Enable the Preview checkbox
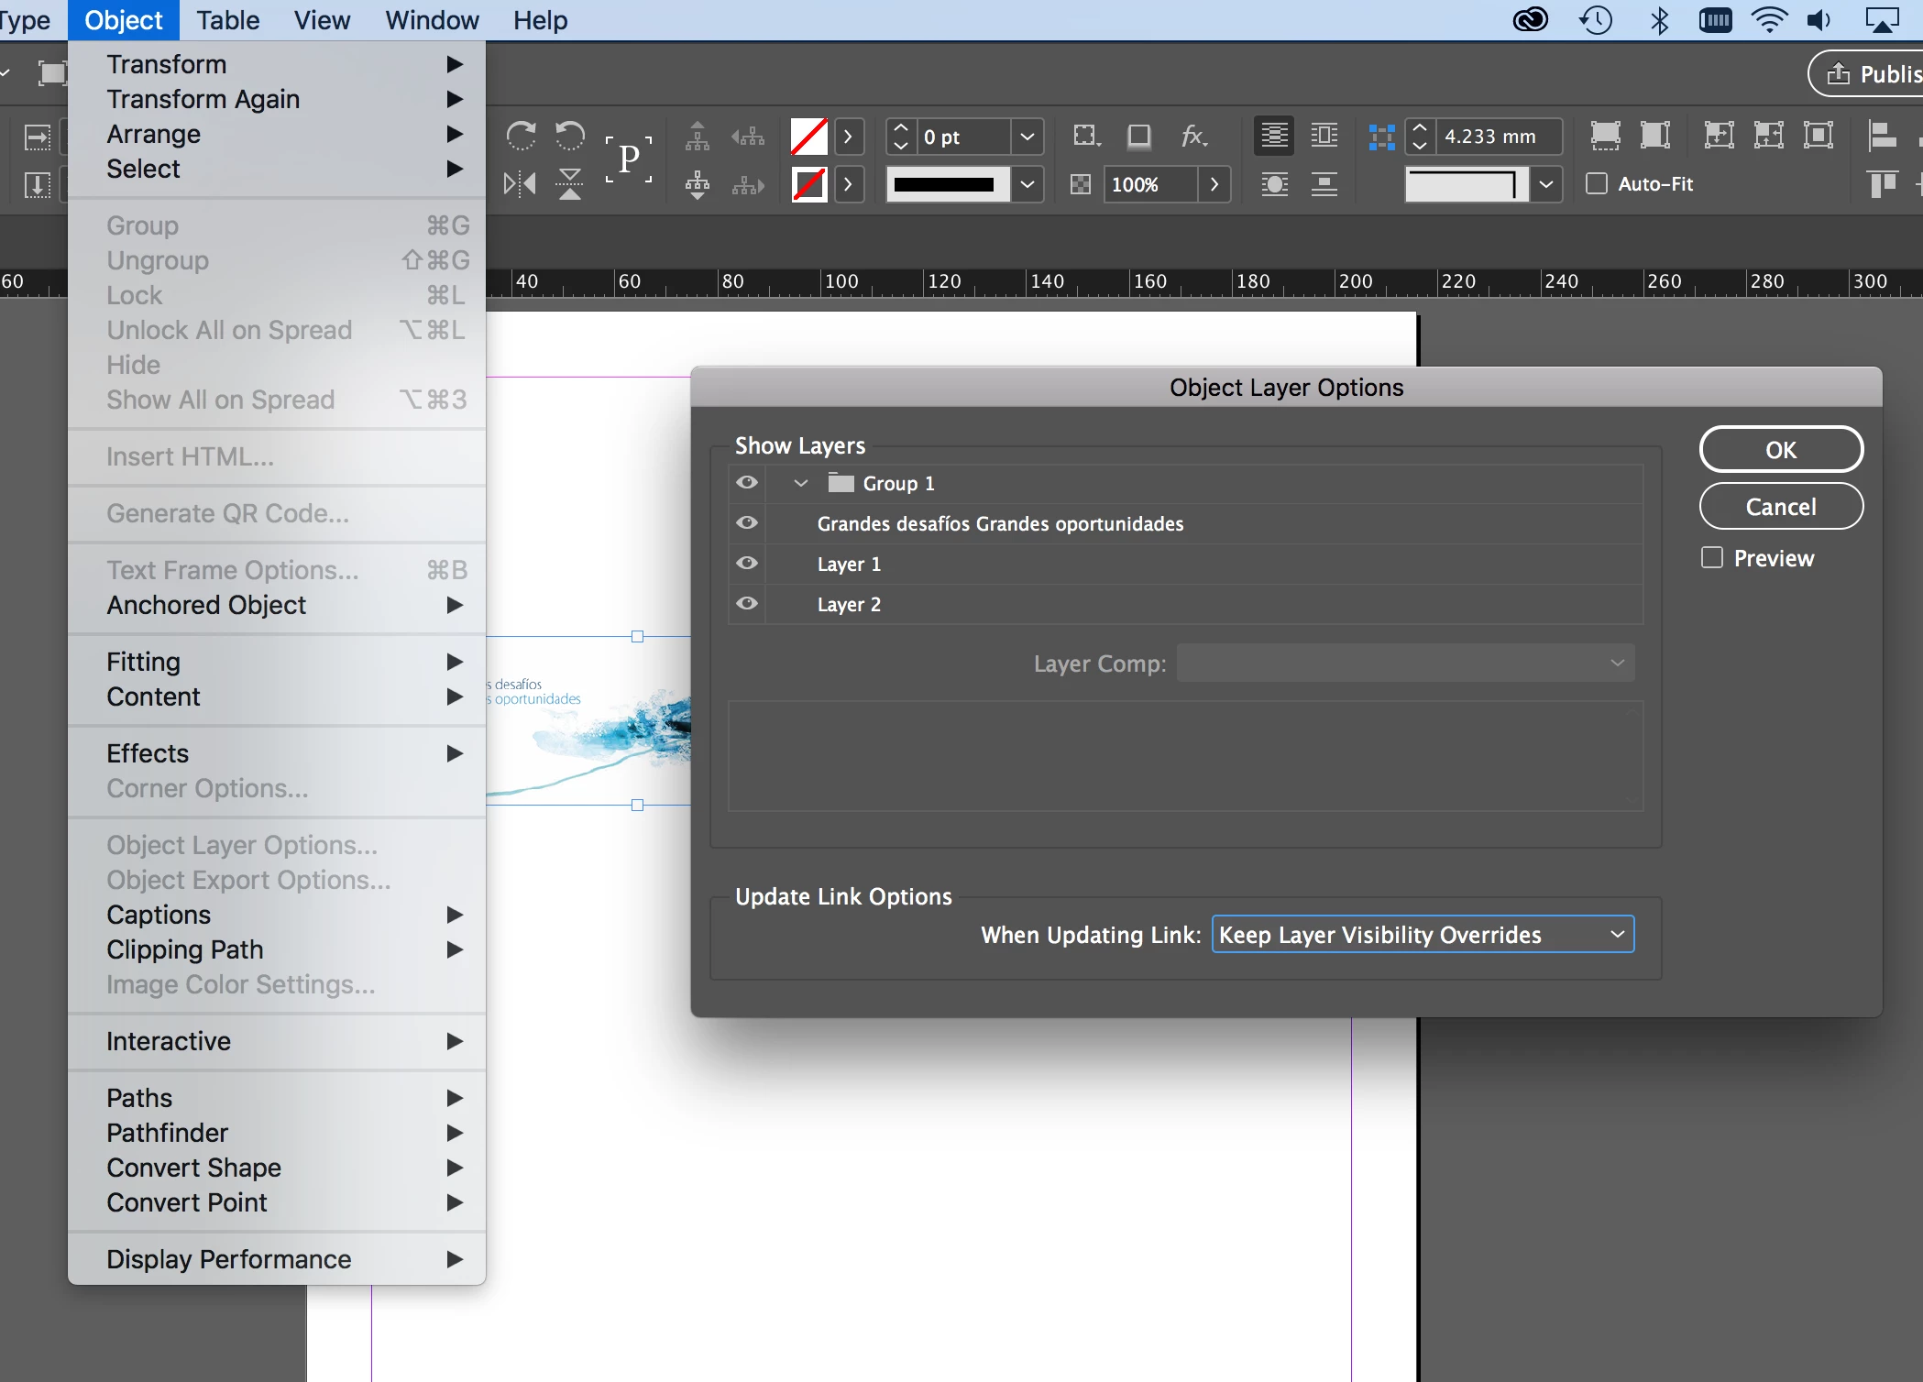The width and height of the screenshot is (1923, 1382). pos(1711,557)
